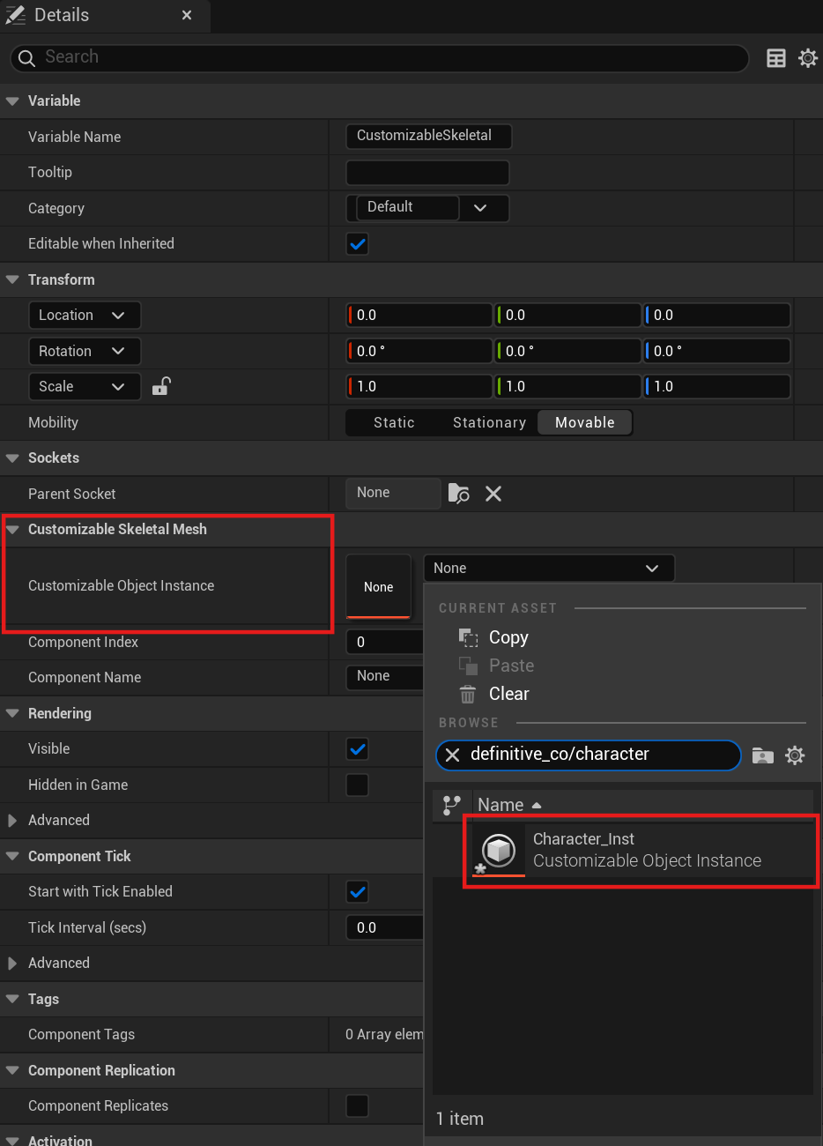Collapse the Component Tick section
This screenshot has width=823, height=1146.
[12, 856]
